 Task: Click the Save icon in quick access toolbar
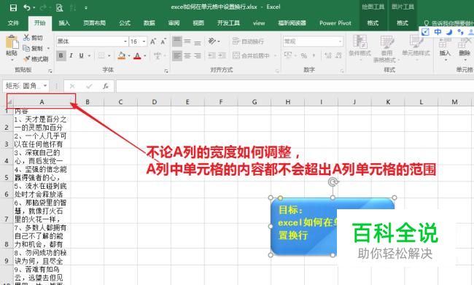[x=13, y=7]
